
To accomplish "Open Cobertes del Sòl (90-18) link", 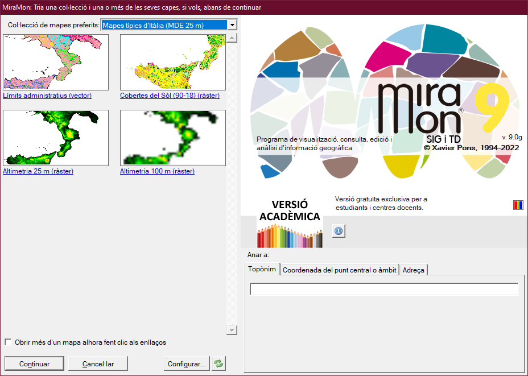I will [x=170, y=96].
